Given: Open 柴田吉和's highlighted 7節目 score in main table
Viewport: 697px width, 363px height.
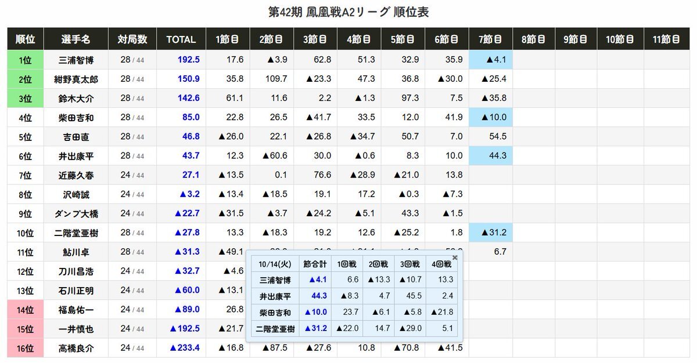Looking at the screenshot, I should (491, 118).
